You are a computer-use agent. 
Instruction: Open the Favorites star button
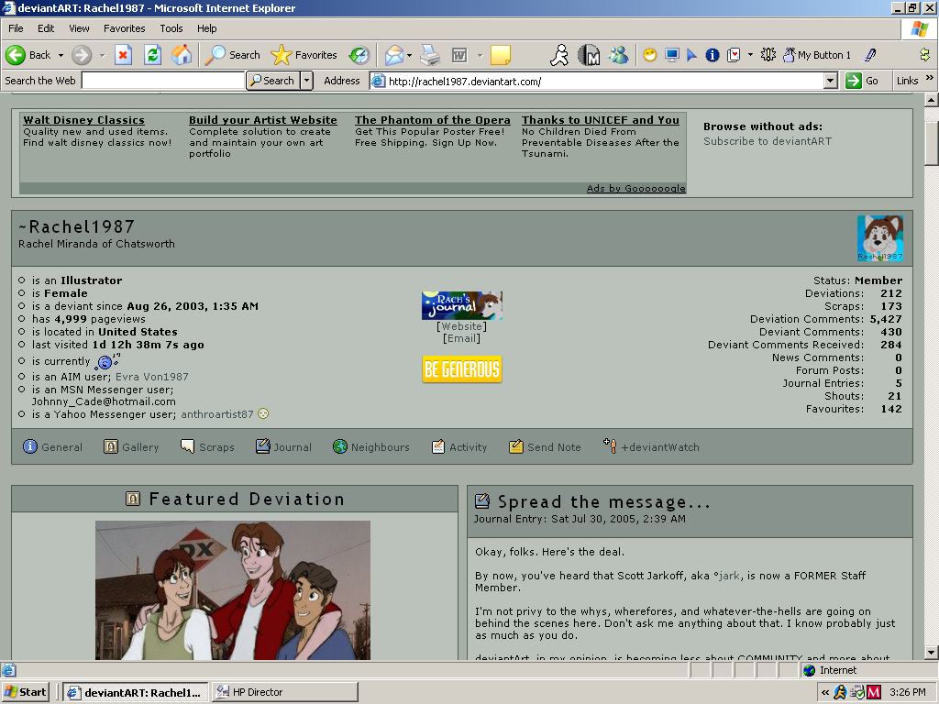click(x=304, y=55)
